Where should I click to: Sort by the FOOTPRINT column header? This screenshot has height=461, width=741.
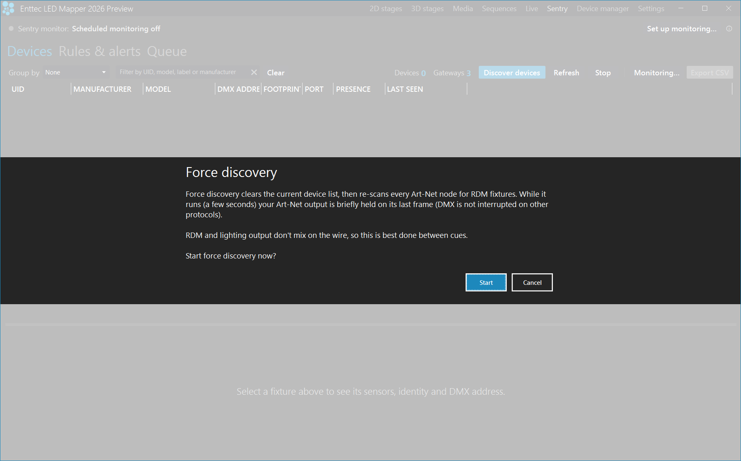pos(282,89)
